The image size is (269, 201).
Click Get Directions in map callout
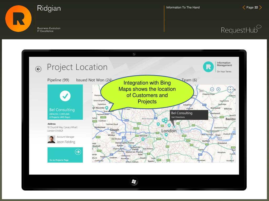[x=178, y=117]
